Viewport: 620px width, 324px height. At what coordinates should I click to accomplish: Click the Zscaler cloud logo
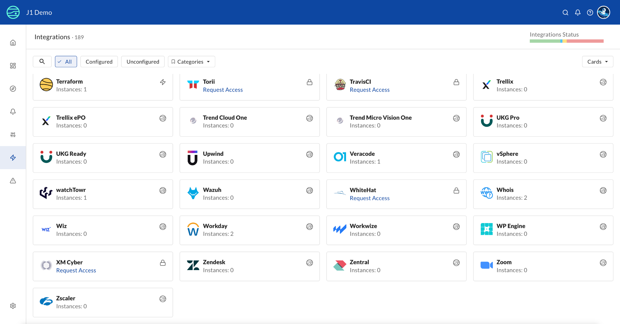46,301
